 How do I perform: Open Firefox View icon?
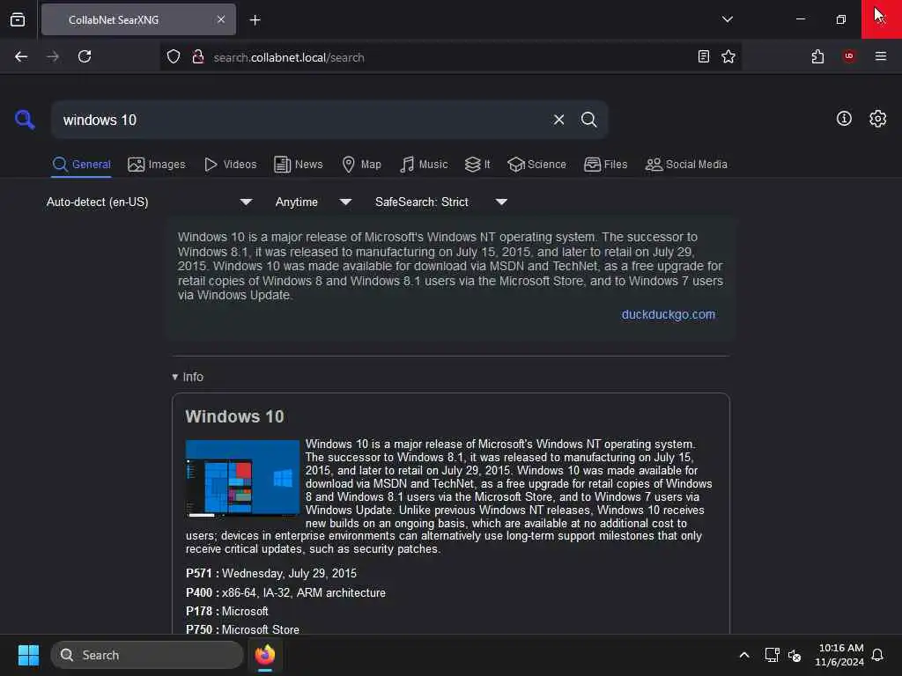(x=18, y=19)
